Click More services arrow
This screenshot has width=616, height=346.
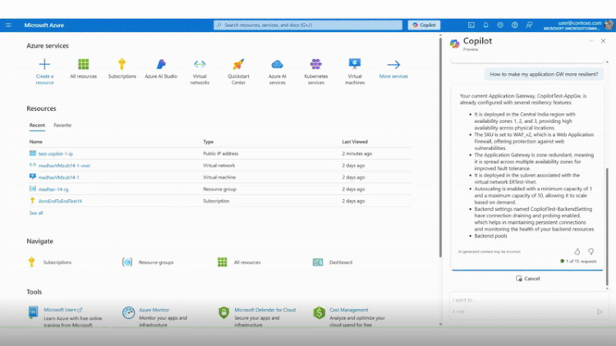(393, 64)
